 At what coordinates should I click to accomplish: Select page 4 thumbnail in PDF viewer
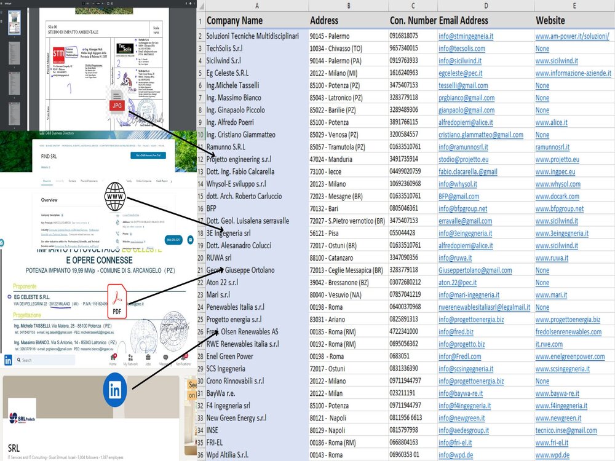(x=15, y=113)
